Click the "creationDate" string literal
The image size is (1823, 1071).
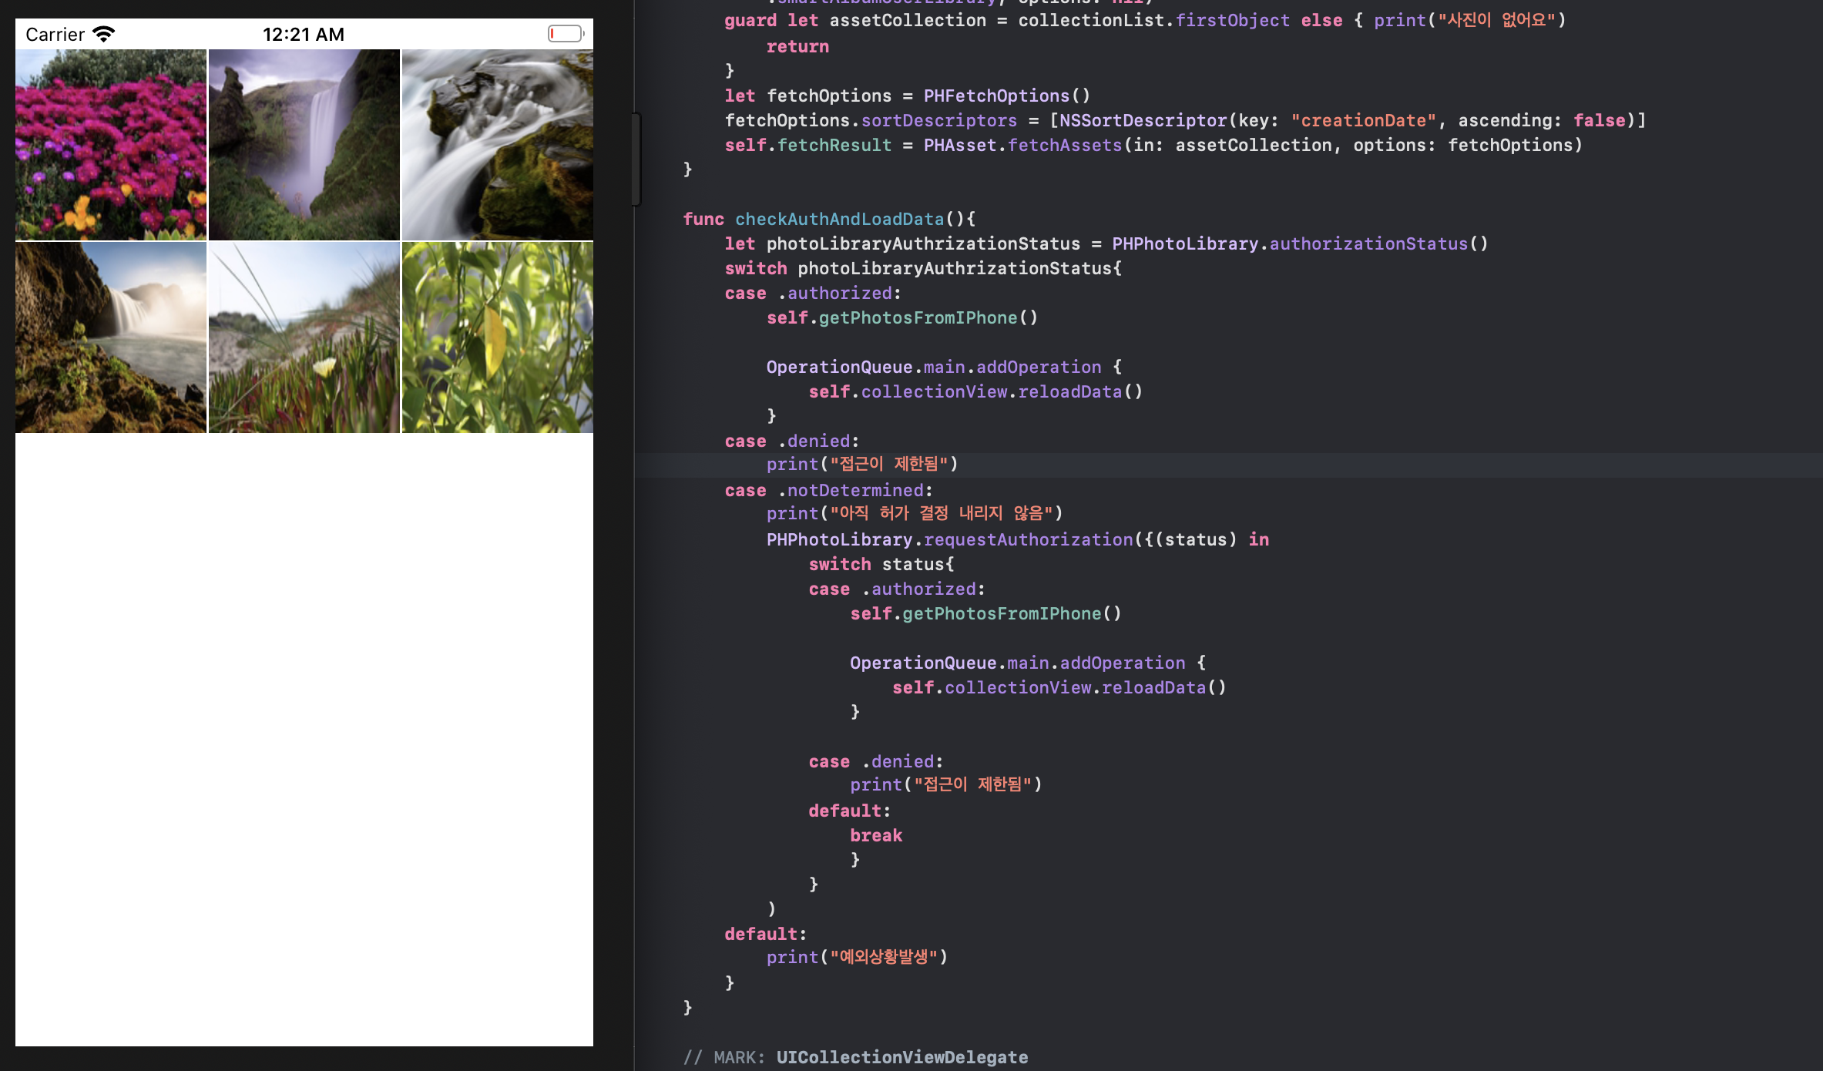coord(1363,120)
